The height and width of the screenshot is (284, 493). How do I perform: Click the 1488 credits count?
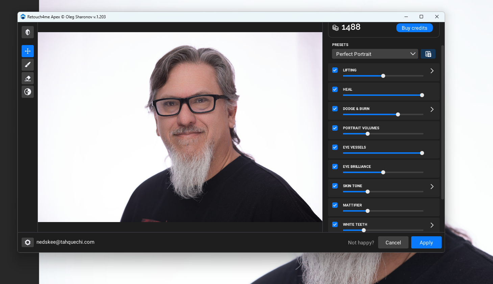coord(351,27)
